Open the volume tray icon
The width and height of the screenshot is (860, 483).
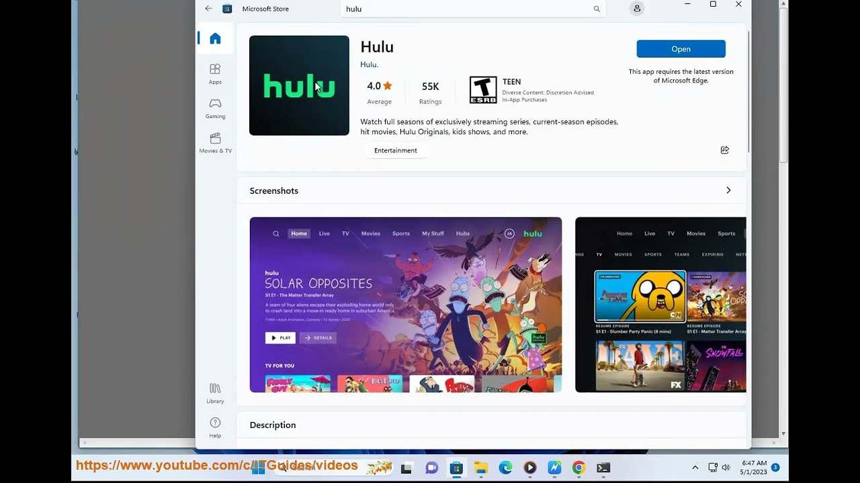tap(726, 468)
